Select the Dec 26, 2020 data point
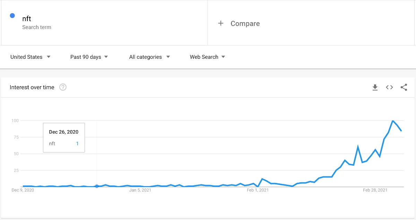 pyautogui.click(x=97, y=186)
